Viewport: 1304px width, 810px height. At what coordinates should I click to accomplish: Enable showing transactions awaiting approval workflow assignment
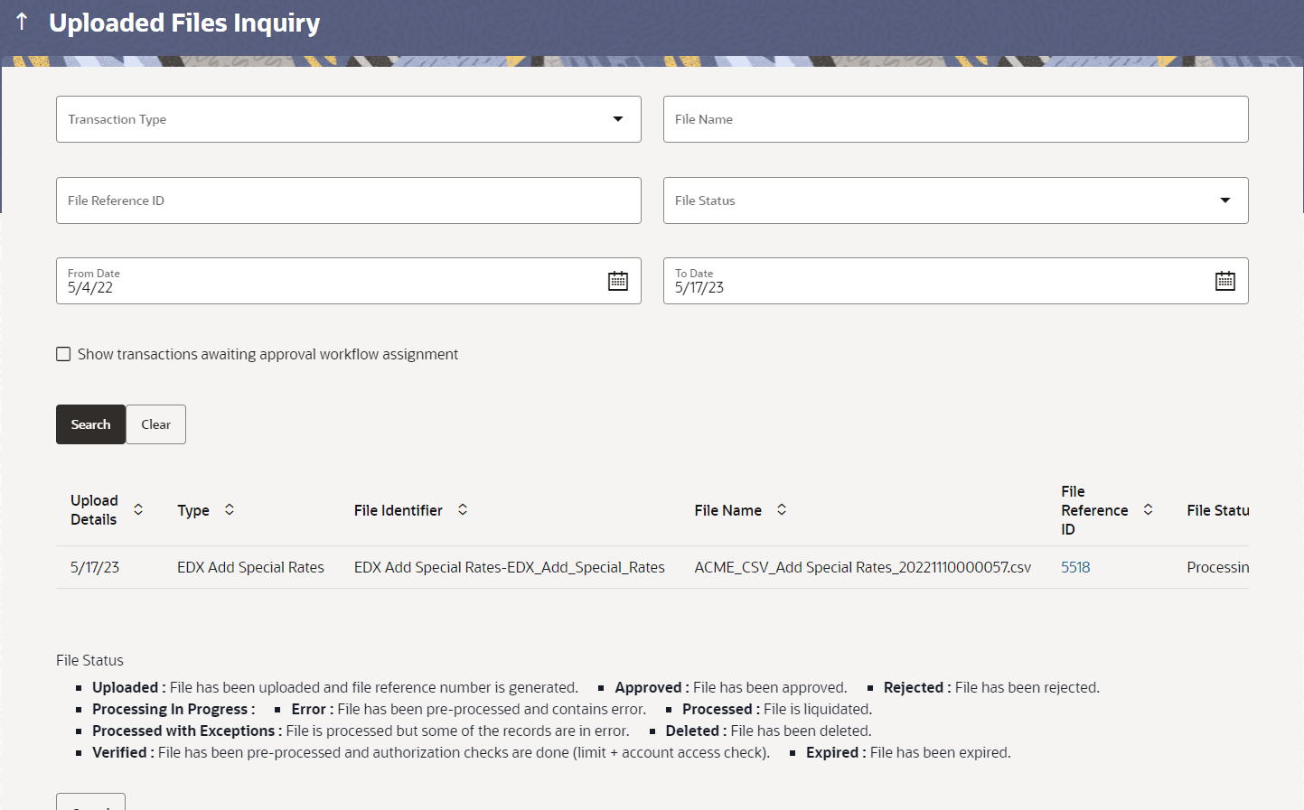(x=63, y=354)
